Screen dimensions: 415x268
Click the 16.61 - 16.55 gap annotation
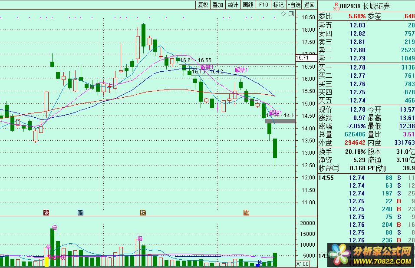(196, 60)
